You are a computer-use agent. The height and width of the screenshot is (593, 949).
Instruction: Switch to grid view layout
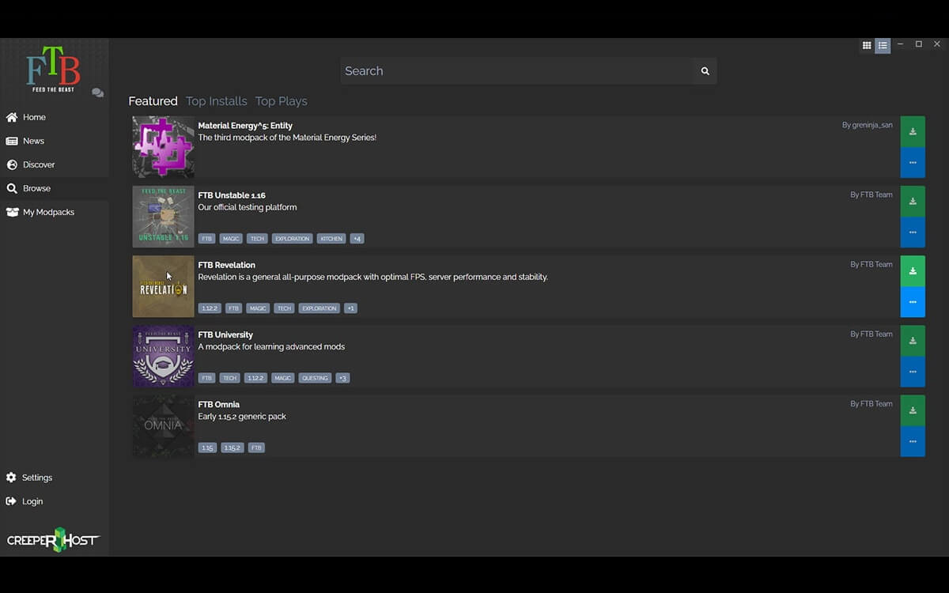coord(867,46)
